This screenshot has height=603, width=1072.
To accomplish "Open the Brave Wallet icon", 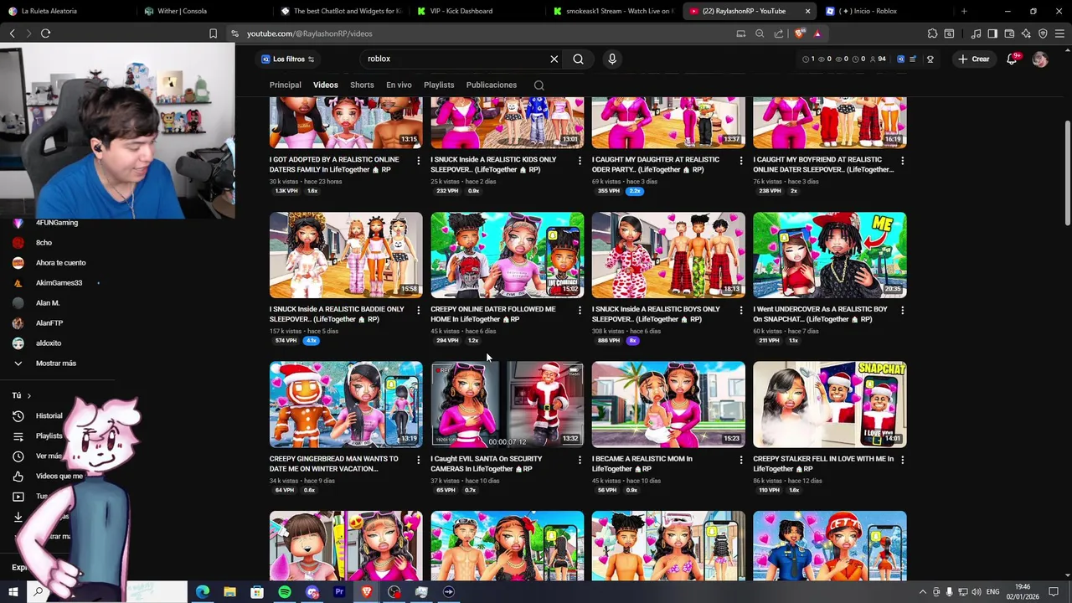I will 1009,33.
